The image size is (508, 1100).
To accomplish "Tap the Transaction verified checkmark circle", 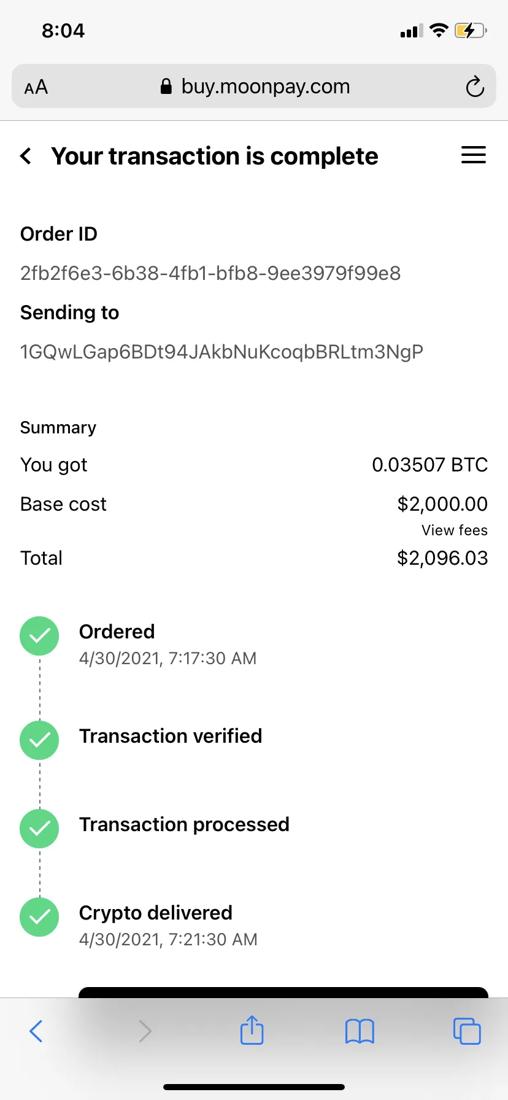I will (40, 740).
